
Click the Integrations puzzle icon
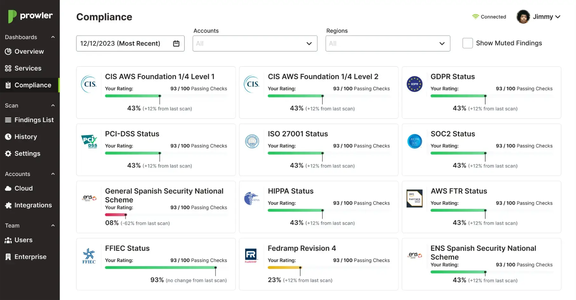click(x=8, y=205)
